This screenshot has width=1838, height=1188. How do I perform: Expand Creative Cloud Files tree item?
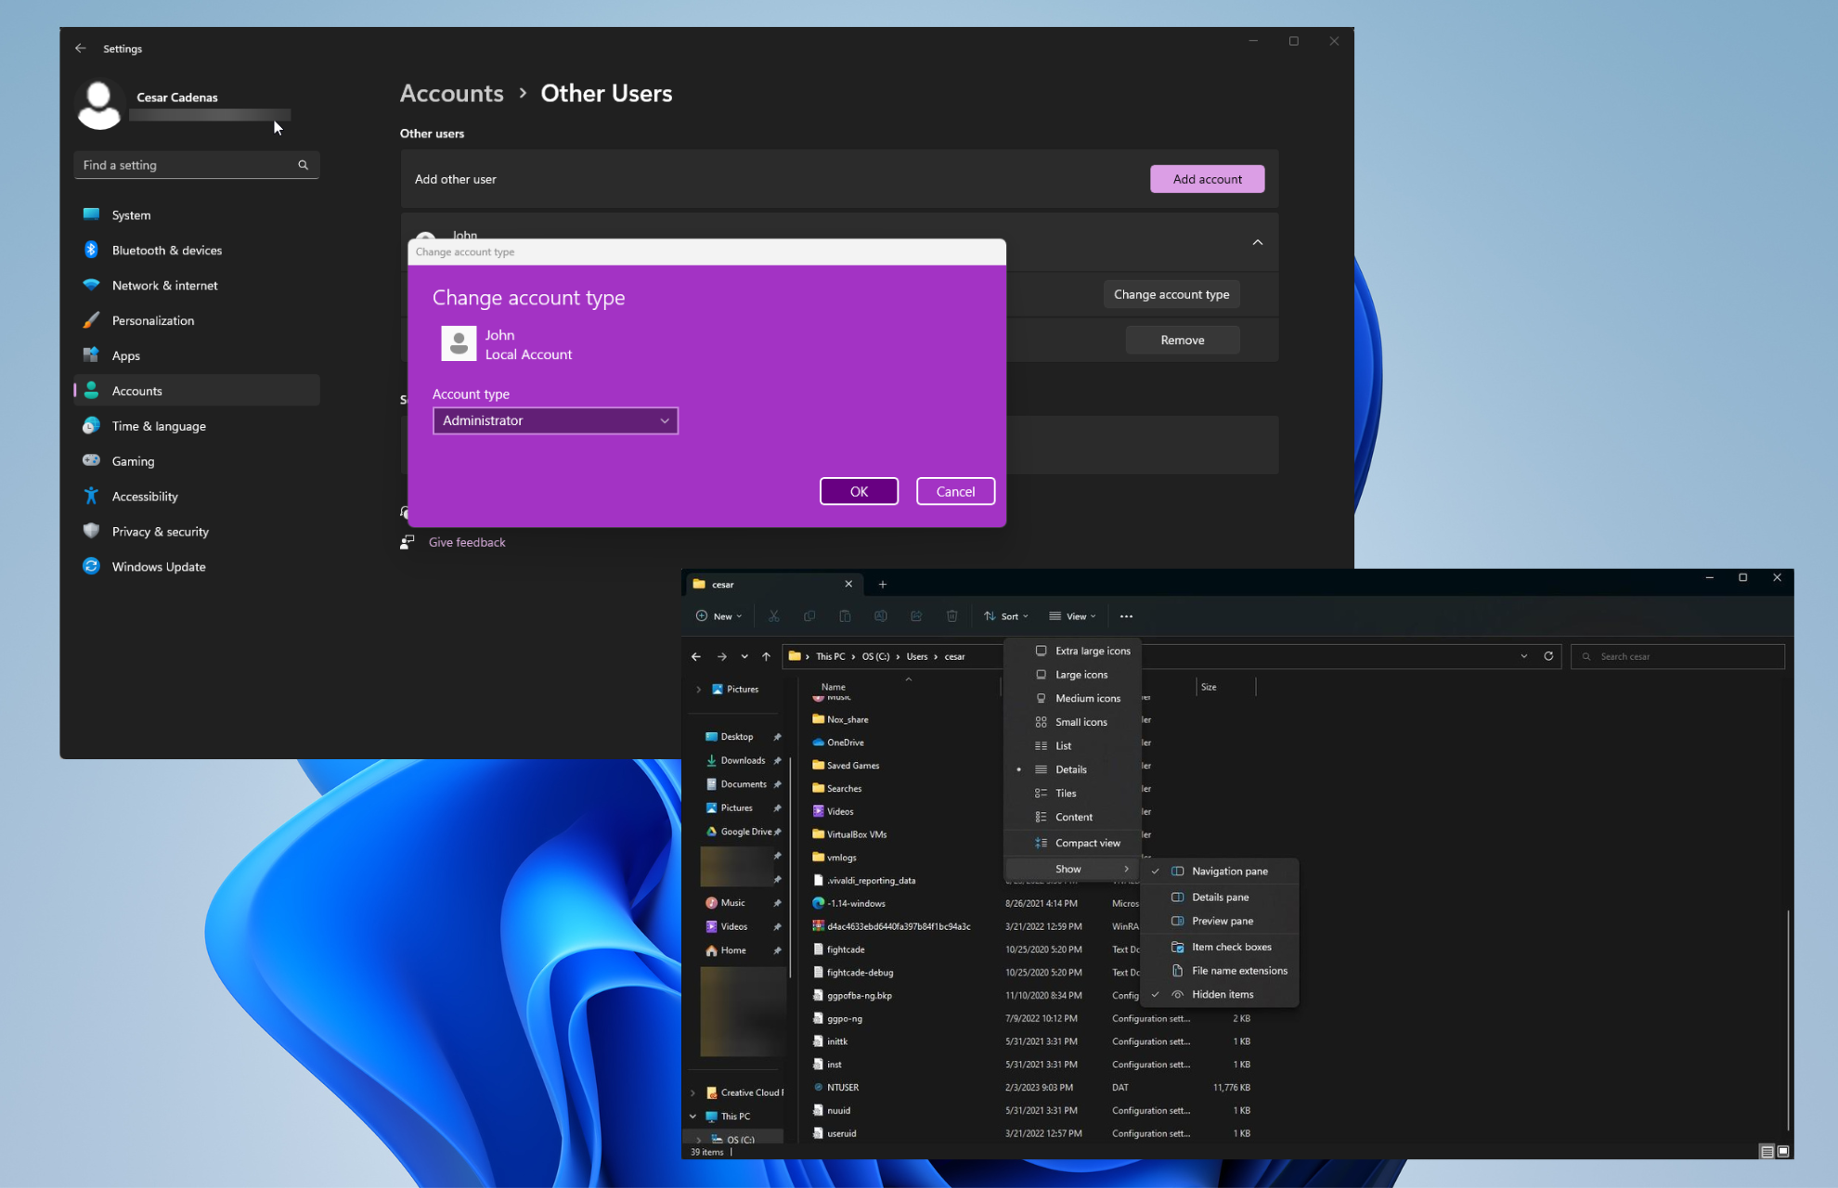click(x=693, y=1093)
